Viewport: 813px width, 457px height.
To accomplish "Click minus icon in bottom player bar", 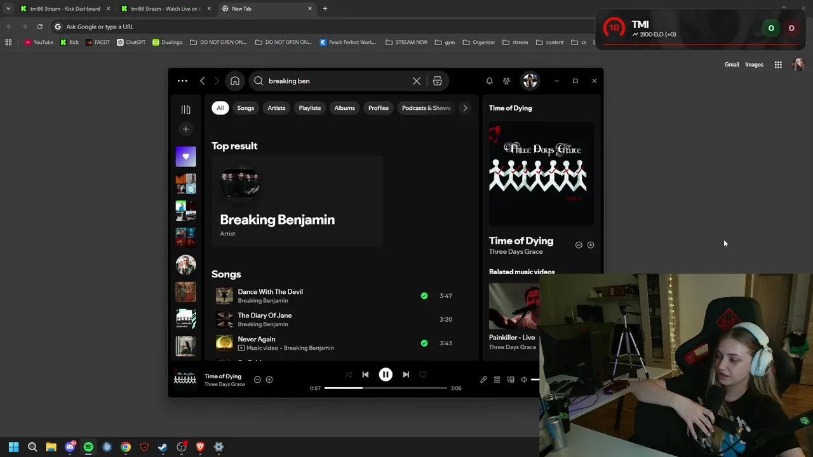I will point(257,380).
